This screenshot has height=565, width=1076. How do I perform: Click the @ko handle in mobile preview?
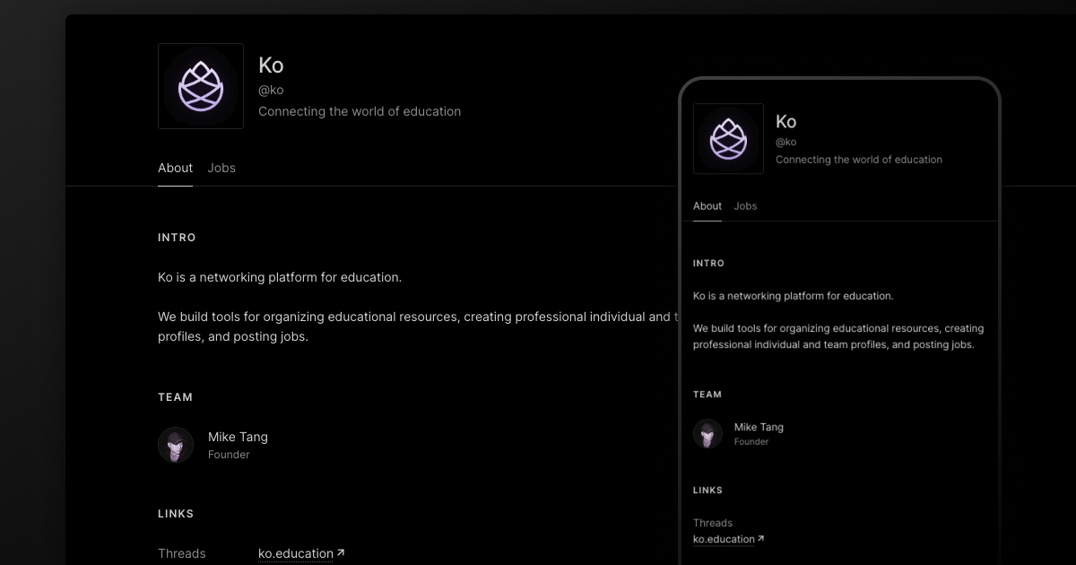pos(785,142)
